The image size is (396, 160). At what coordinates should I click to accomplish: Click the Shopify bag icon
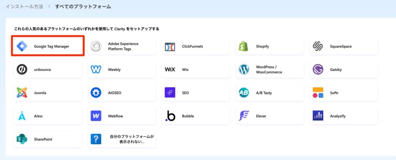244,46
